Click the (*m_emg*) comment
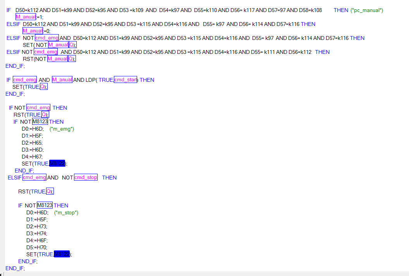This screenshot has height=276, width=409. point(62,129)
